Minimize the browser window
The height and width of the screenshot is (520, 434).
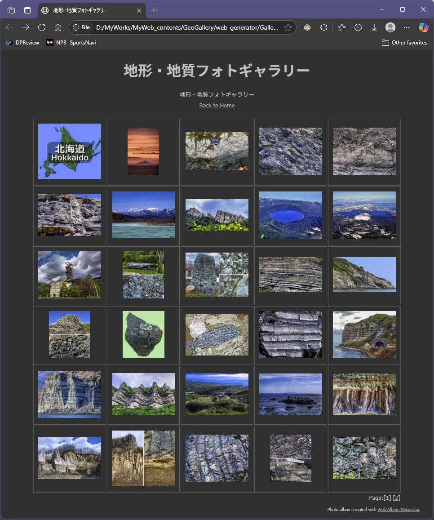(382, 9)
